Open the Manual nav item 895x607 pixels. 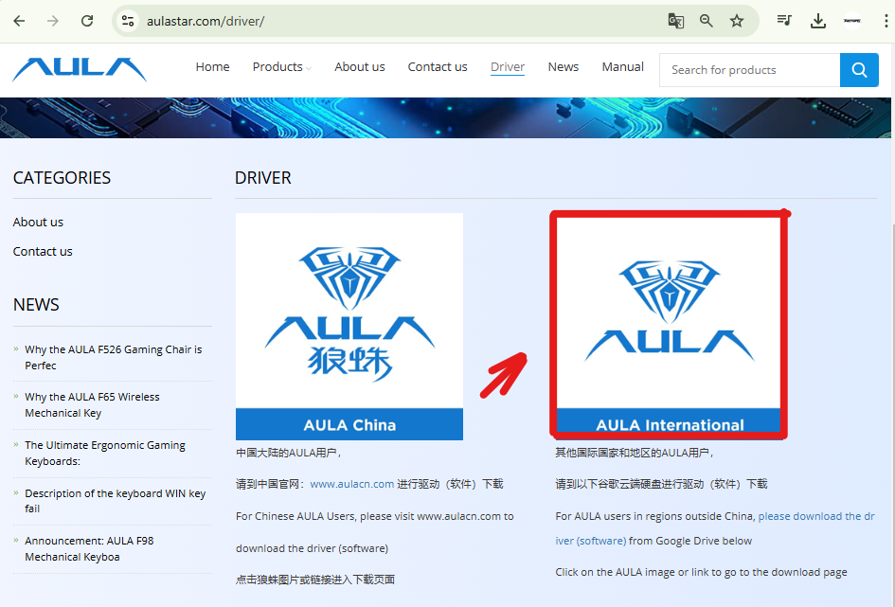click(x=623, y=66)
